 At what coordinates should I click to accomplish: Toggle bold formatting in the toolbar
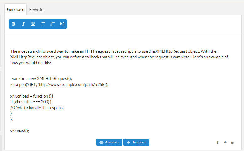coord(14,24)
